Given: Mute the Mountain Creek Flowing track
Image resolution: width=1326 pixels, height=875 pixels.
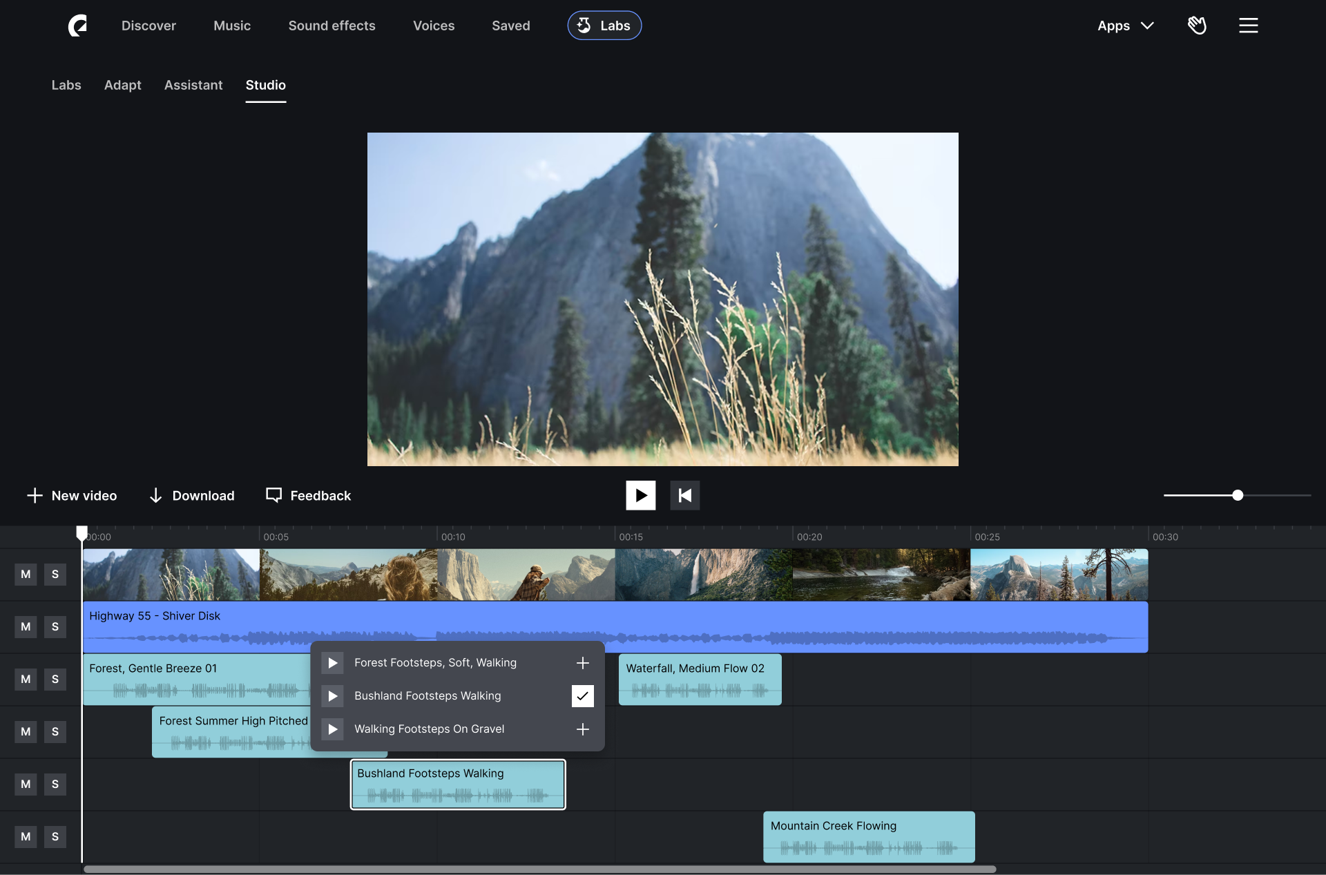Looking at the screenshot, I should pyautogui.click(x=26, y=837).
